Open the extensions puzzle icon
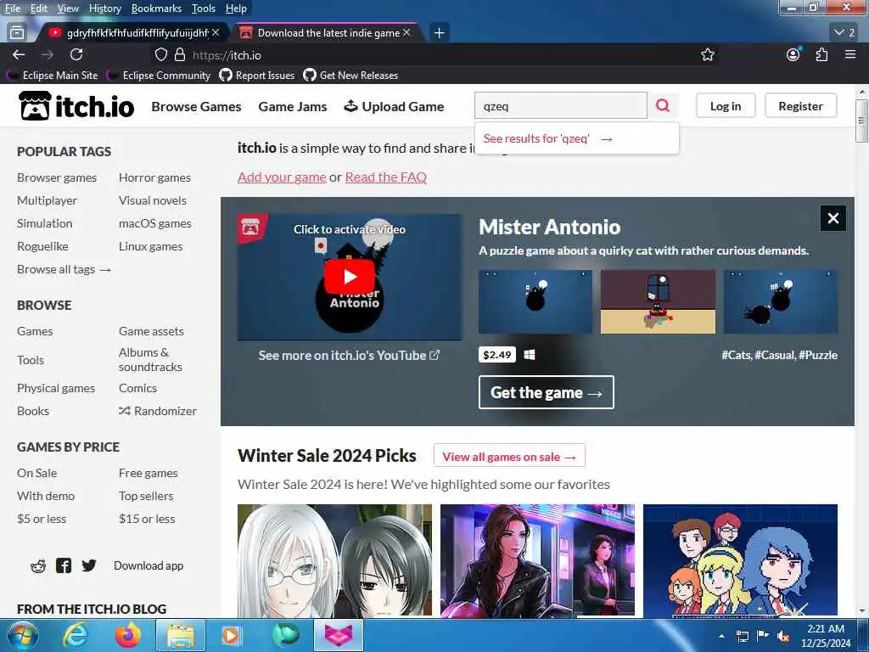Viewport: 869px width, 652px height. pyautogui.click(x=821, y=55)
